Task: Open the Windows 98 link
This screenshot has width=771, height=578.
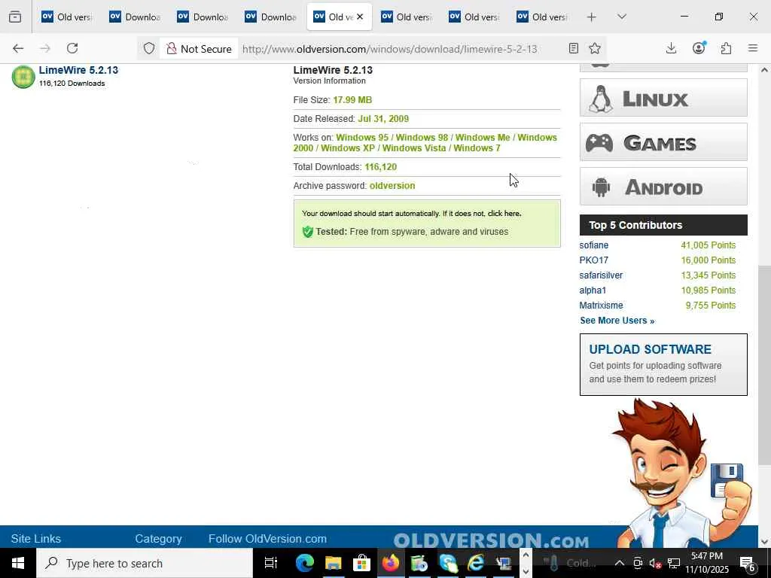Action: coord(422,138)
